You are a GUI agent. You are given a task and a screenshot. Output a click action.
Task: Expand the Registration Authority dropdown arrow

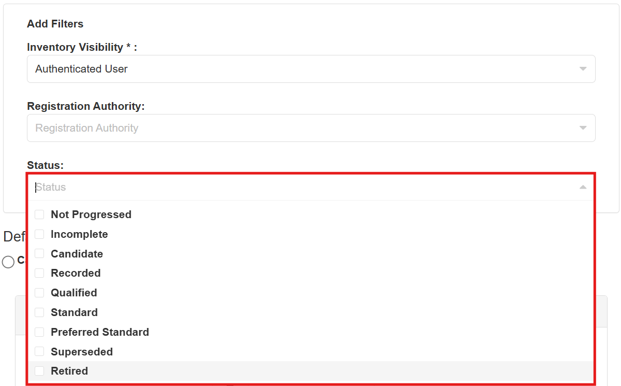(x=583, y=128)
